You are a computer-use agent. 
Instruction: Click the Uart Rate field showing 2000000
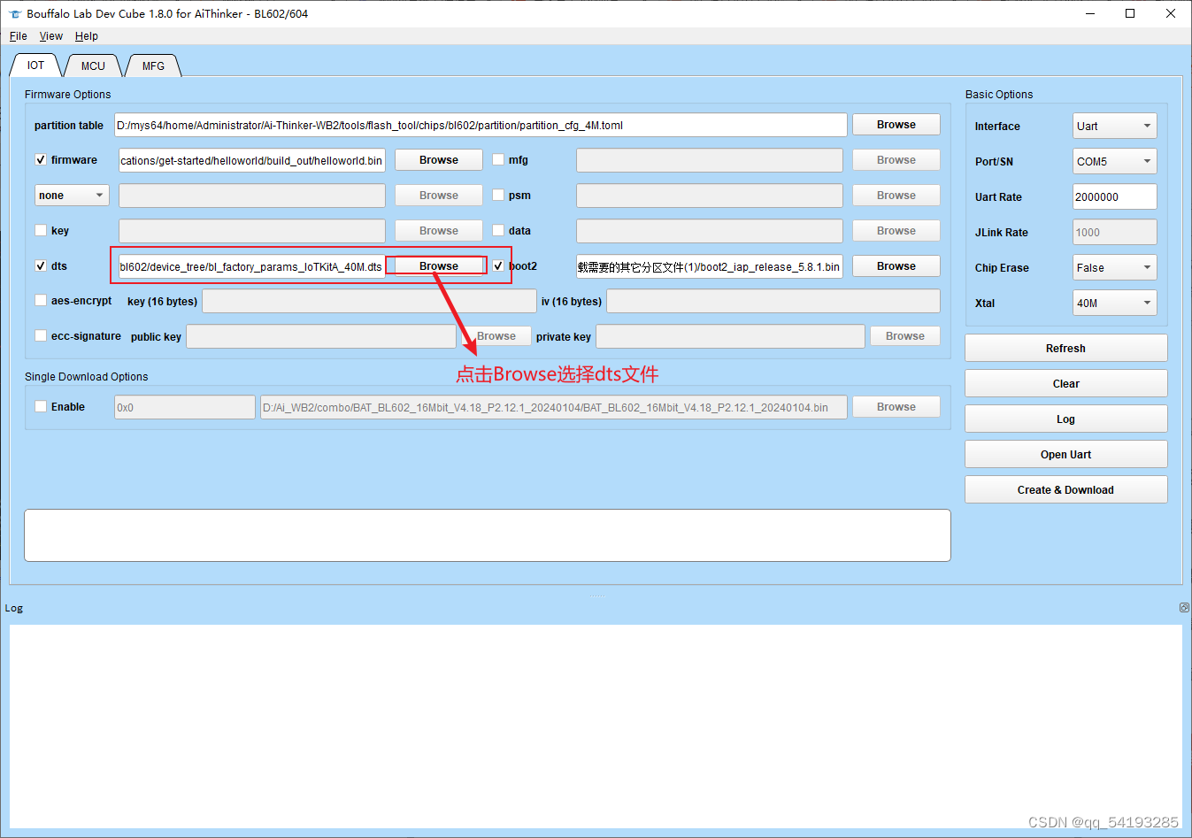(1114, 196)
